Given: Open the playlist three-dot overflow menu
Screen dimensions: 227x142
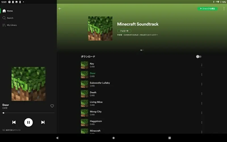Looking at the screenshot, I should [224, 9].
